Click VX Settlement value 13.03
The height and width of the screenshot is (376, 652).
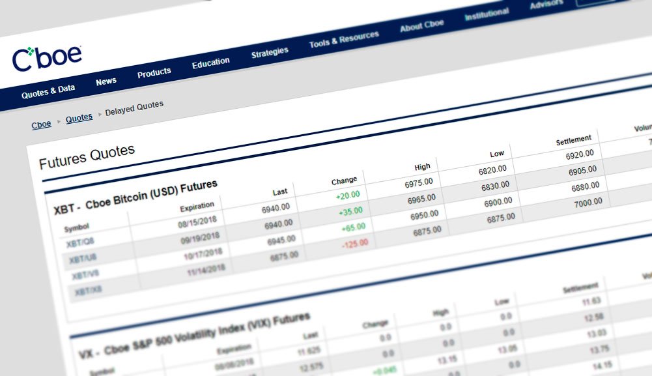pyautogui.click(x=597, y=333)
